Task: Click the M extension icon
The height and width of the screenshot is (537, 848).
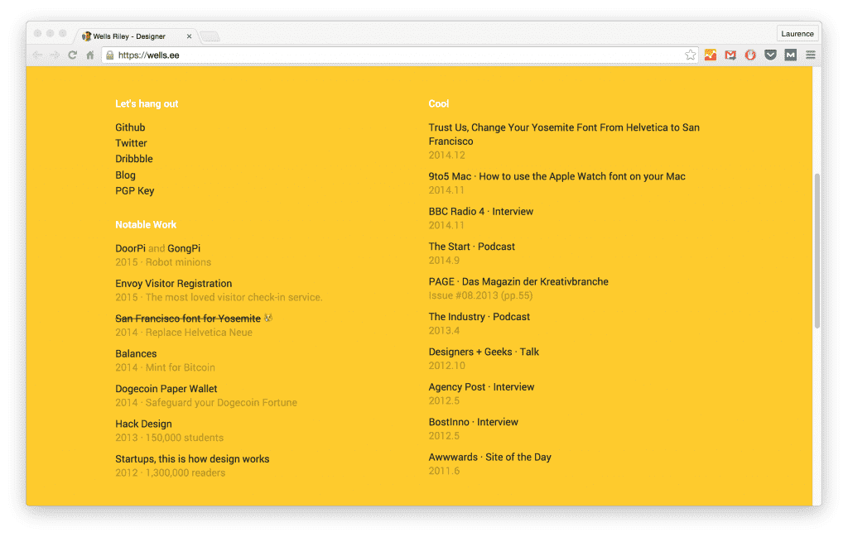Action: tap(790, 55)
